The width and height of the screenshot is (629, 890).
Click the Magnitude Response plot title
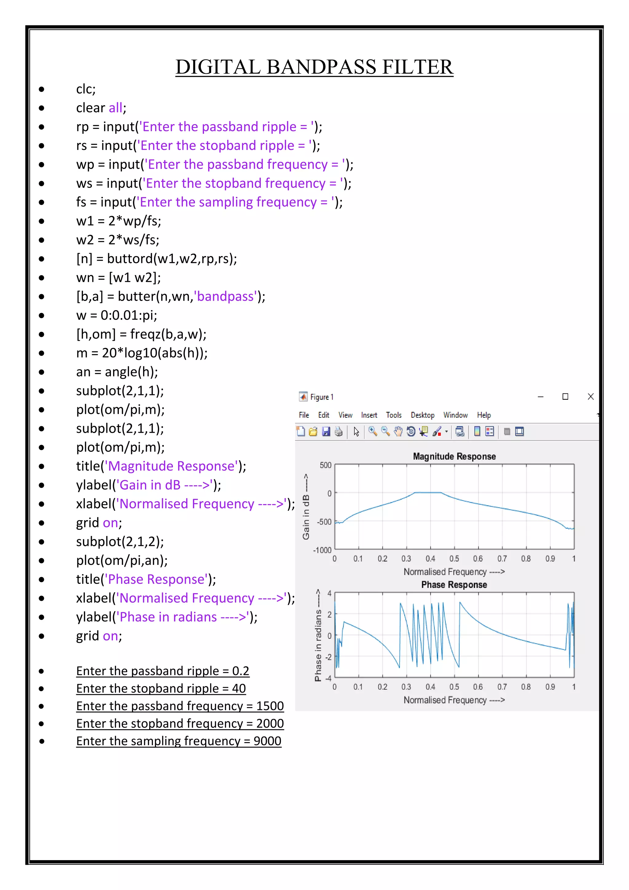pyautogui.click(x=454, y=456)
